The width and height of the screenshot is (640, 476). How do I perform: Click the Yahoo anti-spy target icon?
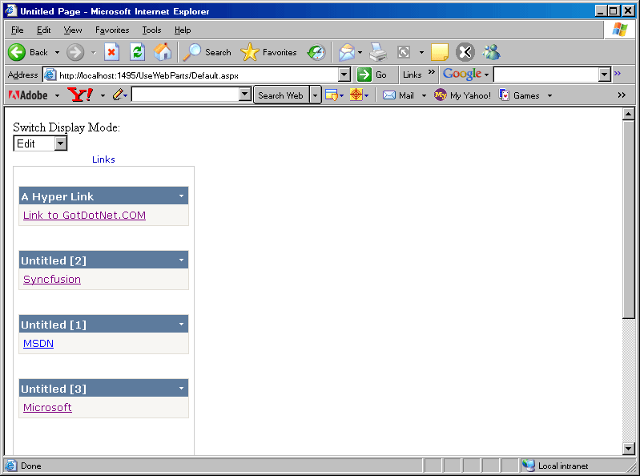(356, 95)
